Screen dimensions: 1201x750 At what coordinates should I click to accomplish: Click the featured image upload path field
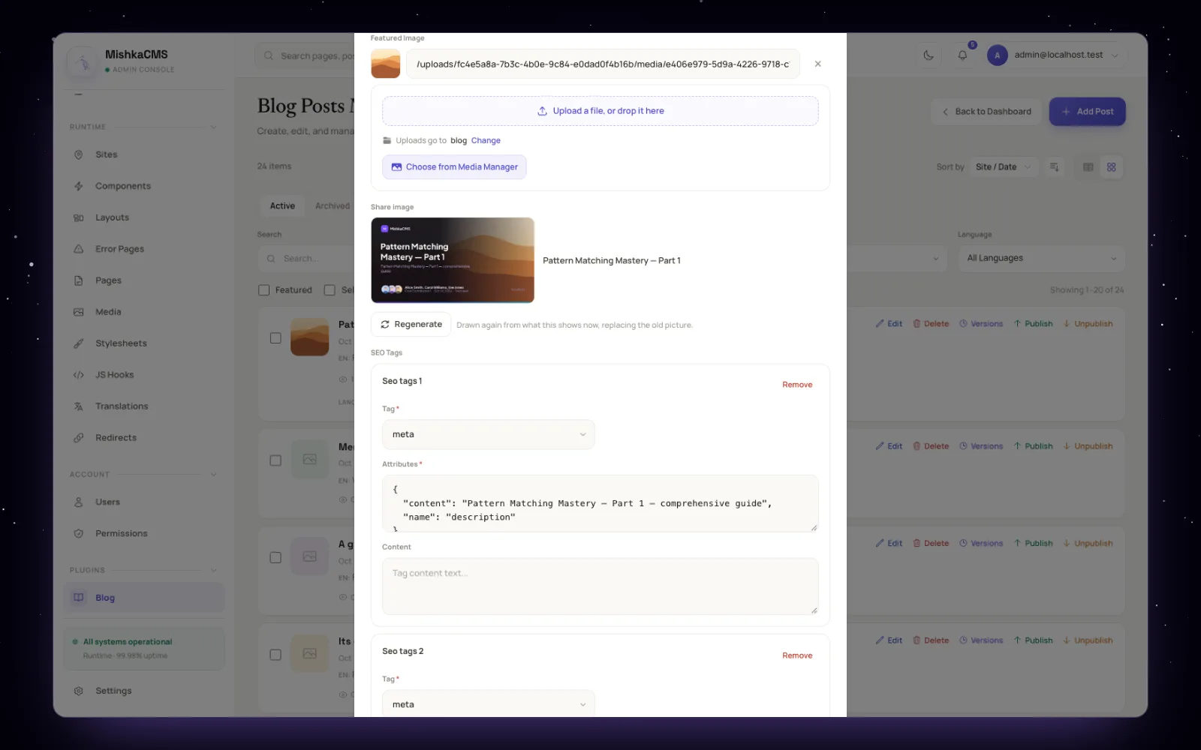coord(603,64)
